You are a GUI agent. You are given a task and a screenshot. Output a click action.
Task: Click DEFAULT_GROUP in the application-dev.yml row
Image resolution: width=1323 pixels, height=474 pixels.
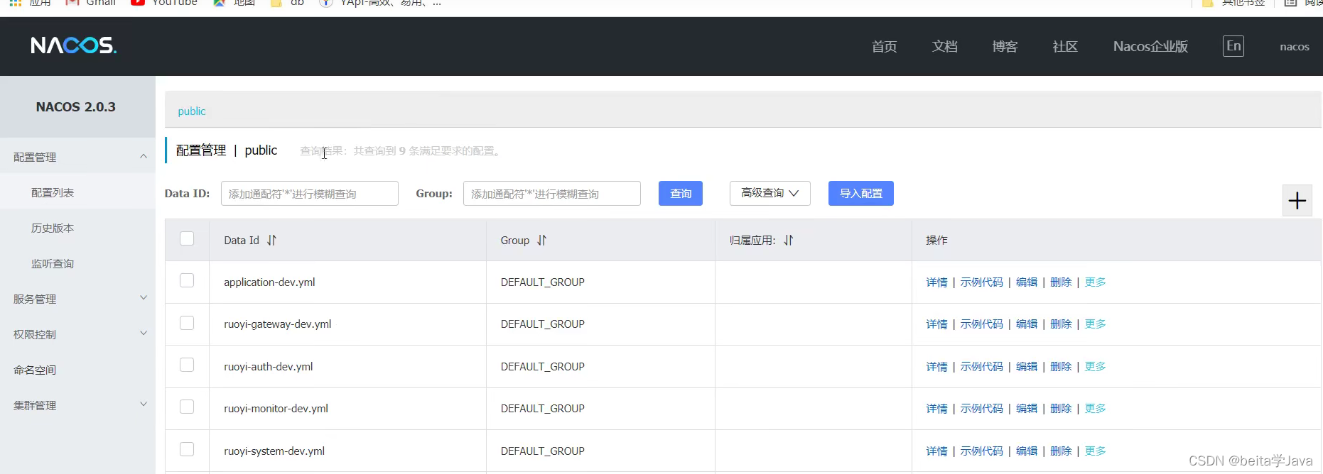[x=543, y=282]
